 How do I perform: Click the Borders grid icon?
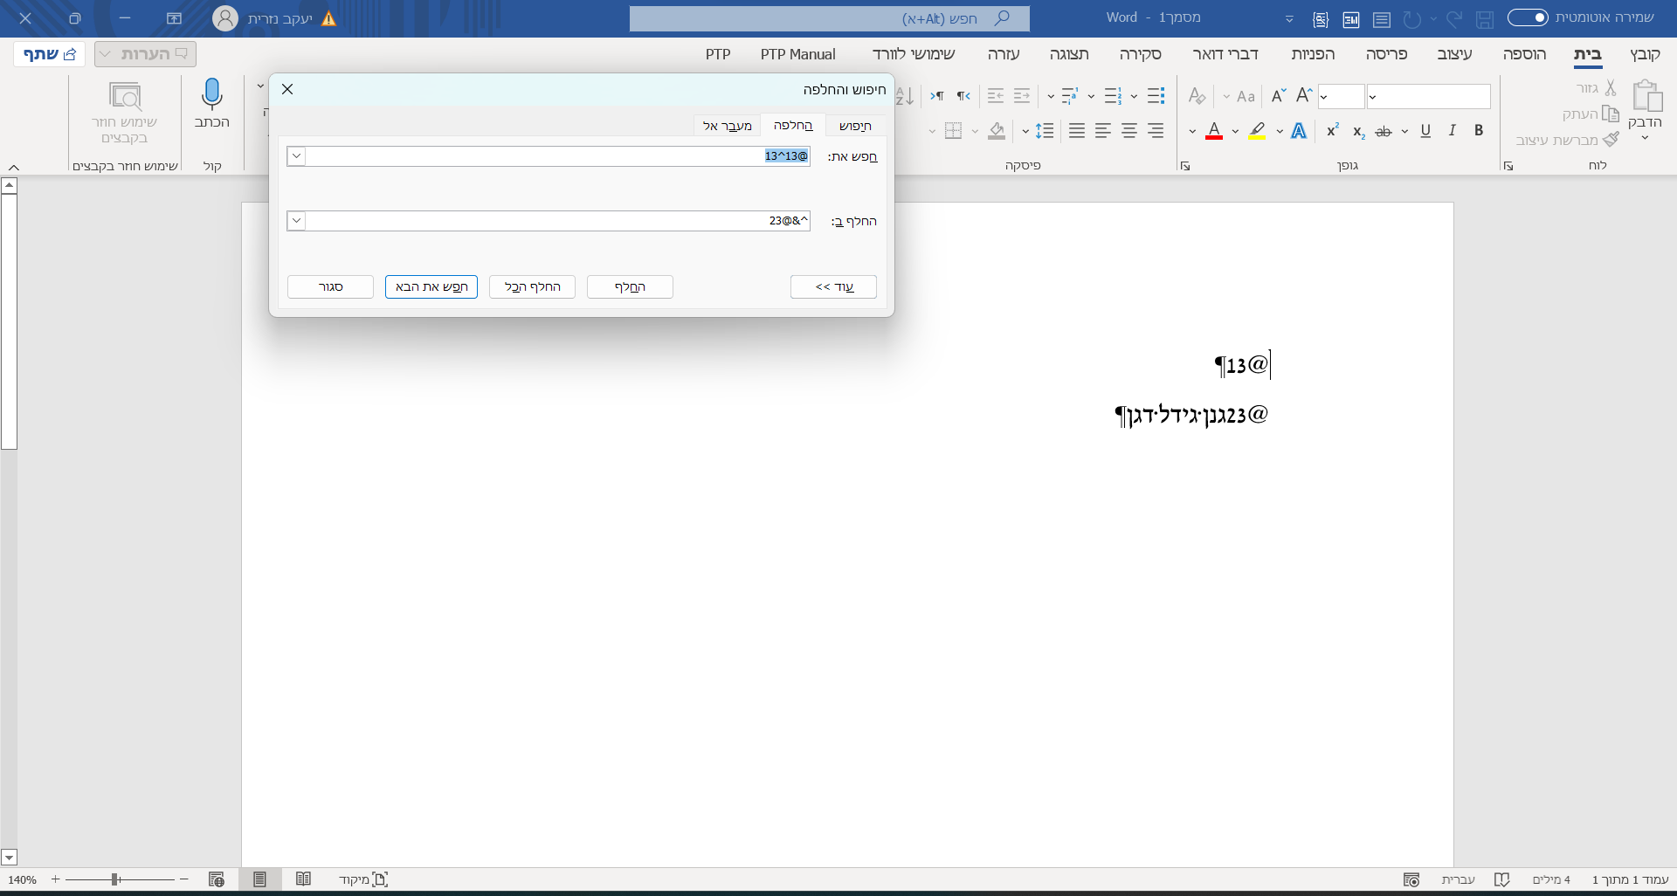(953, 131)
